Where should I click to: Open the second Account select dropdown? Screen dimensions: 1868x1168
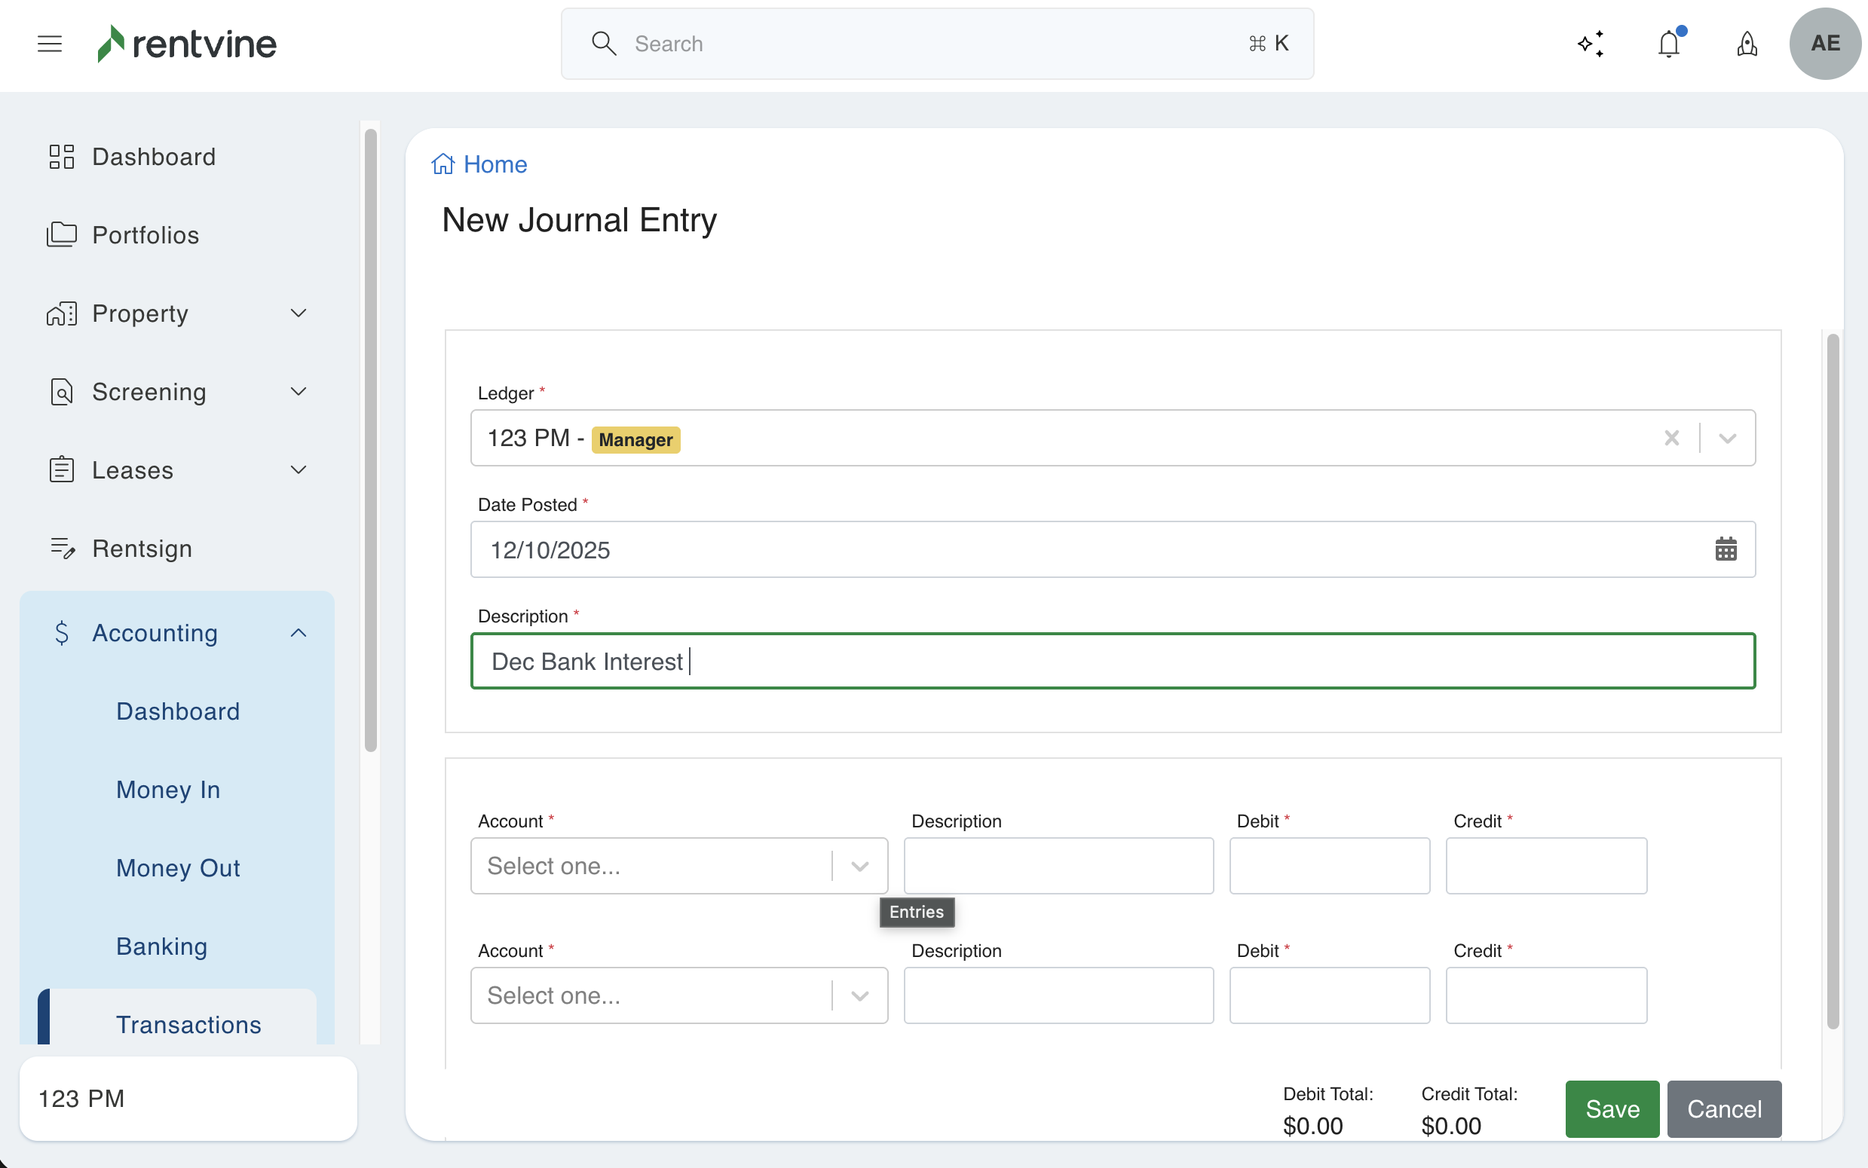pyautogui.click(x=678, y=995)
